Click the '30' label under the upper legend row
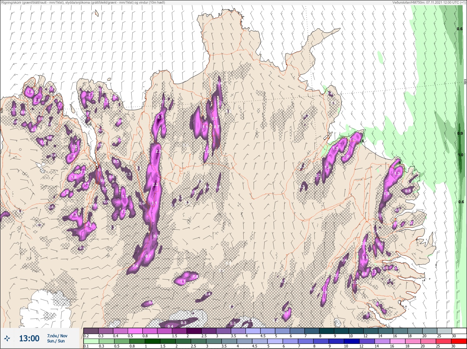Screen dimensions: 467x349 [x=454, y=336]
